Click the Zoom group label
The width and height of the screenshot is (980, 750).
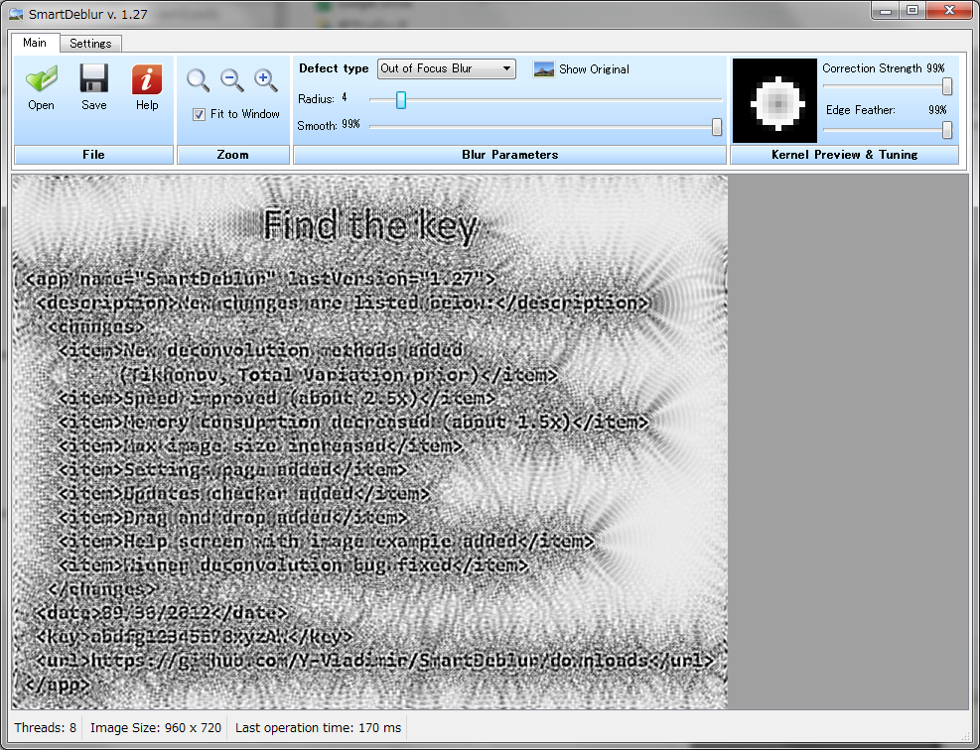tap(233, 154)
